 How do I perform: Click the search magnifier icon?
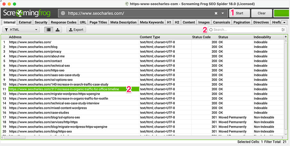coord(211,30)
